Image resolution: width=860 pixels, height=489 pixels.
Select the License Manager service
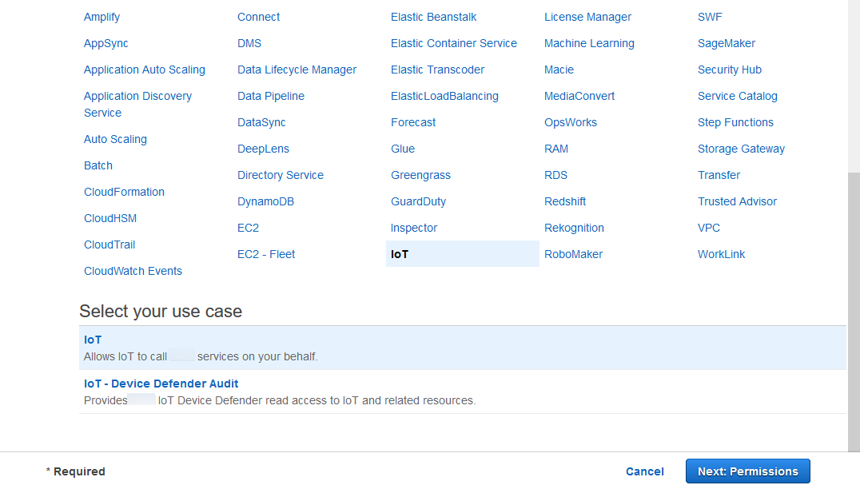point(587,17)
